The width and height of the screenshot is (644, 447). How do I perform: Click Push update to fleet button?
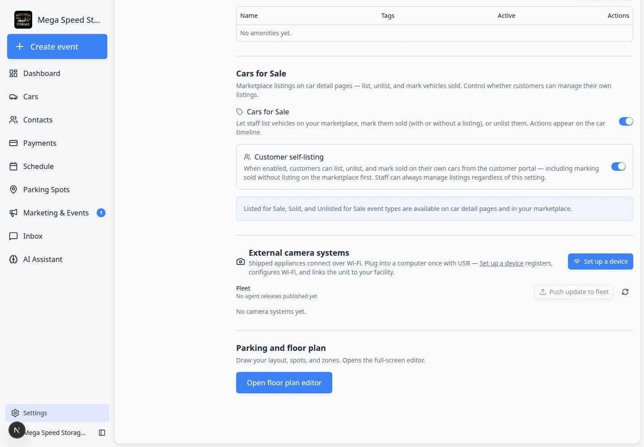coord(574,292)
